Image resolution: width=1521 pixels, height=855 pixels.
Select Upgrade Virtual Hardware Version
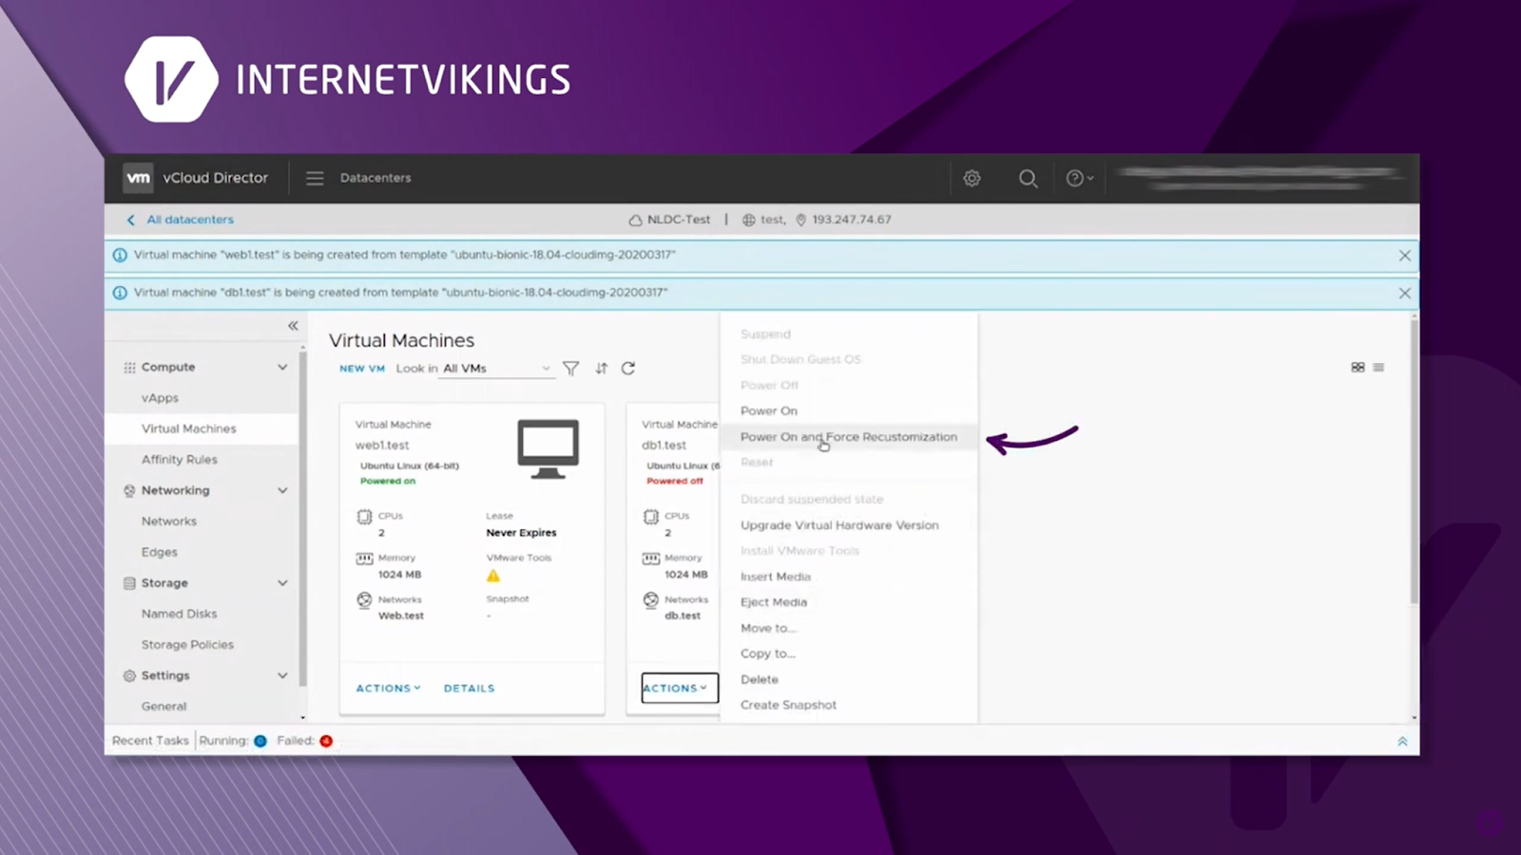pos(839,525)
